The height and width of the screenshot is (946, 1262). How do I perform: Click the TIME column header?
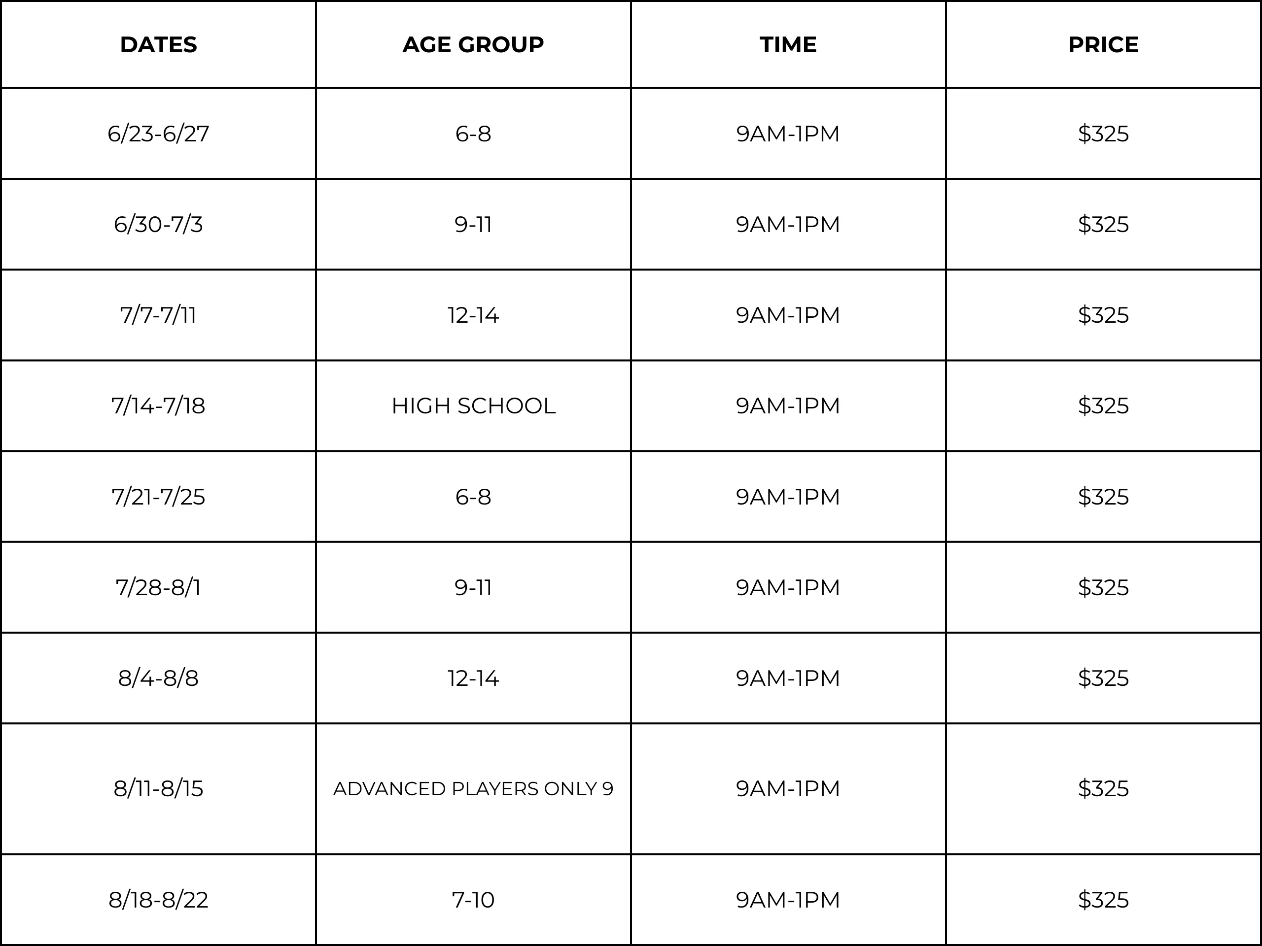point(788,44)
